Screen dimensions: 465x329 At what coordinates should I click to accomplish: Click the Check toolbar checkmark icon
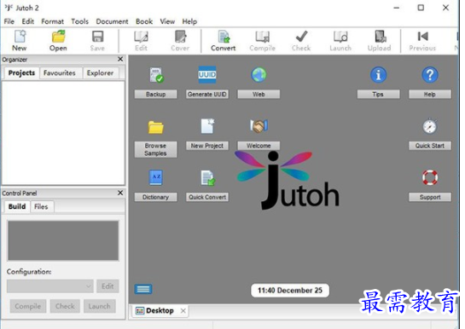pyautogui.click(x=301, y=37)
